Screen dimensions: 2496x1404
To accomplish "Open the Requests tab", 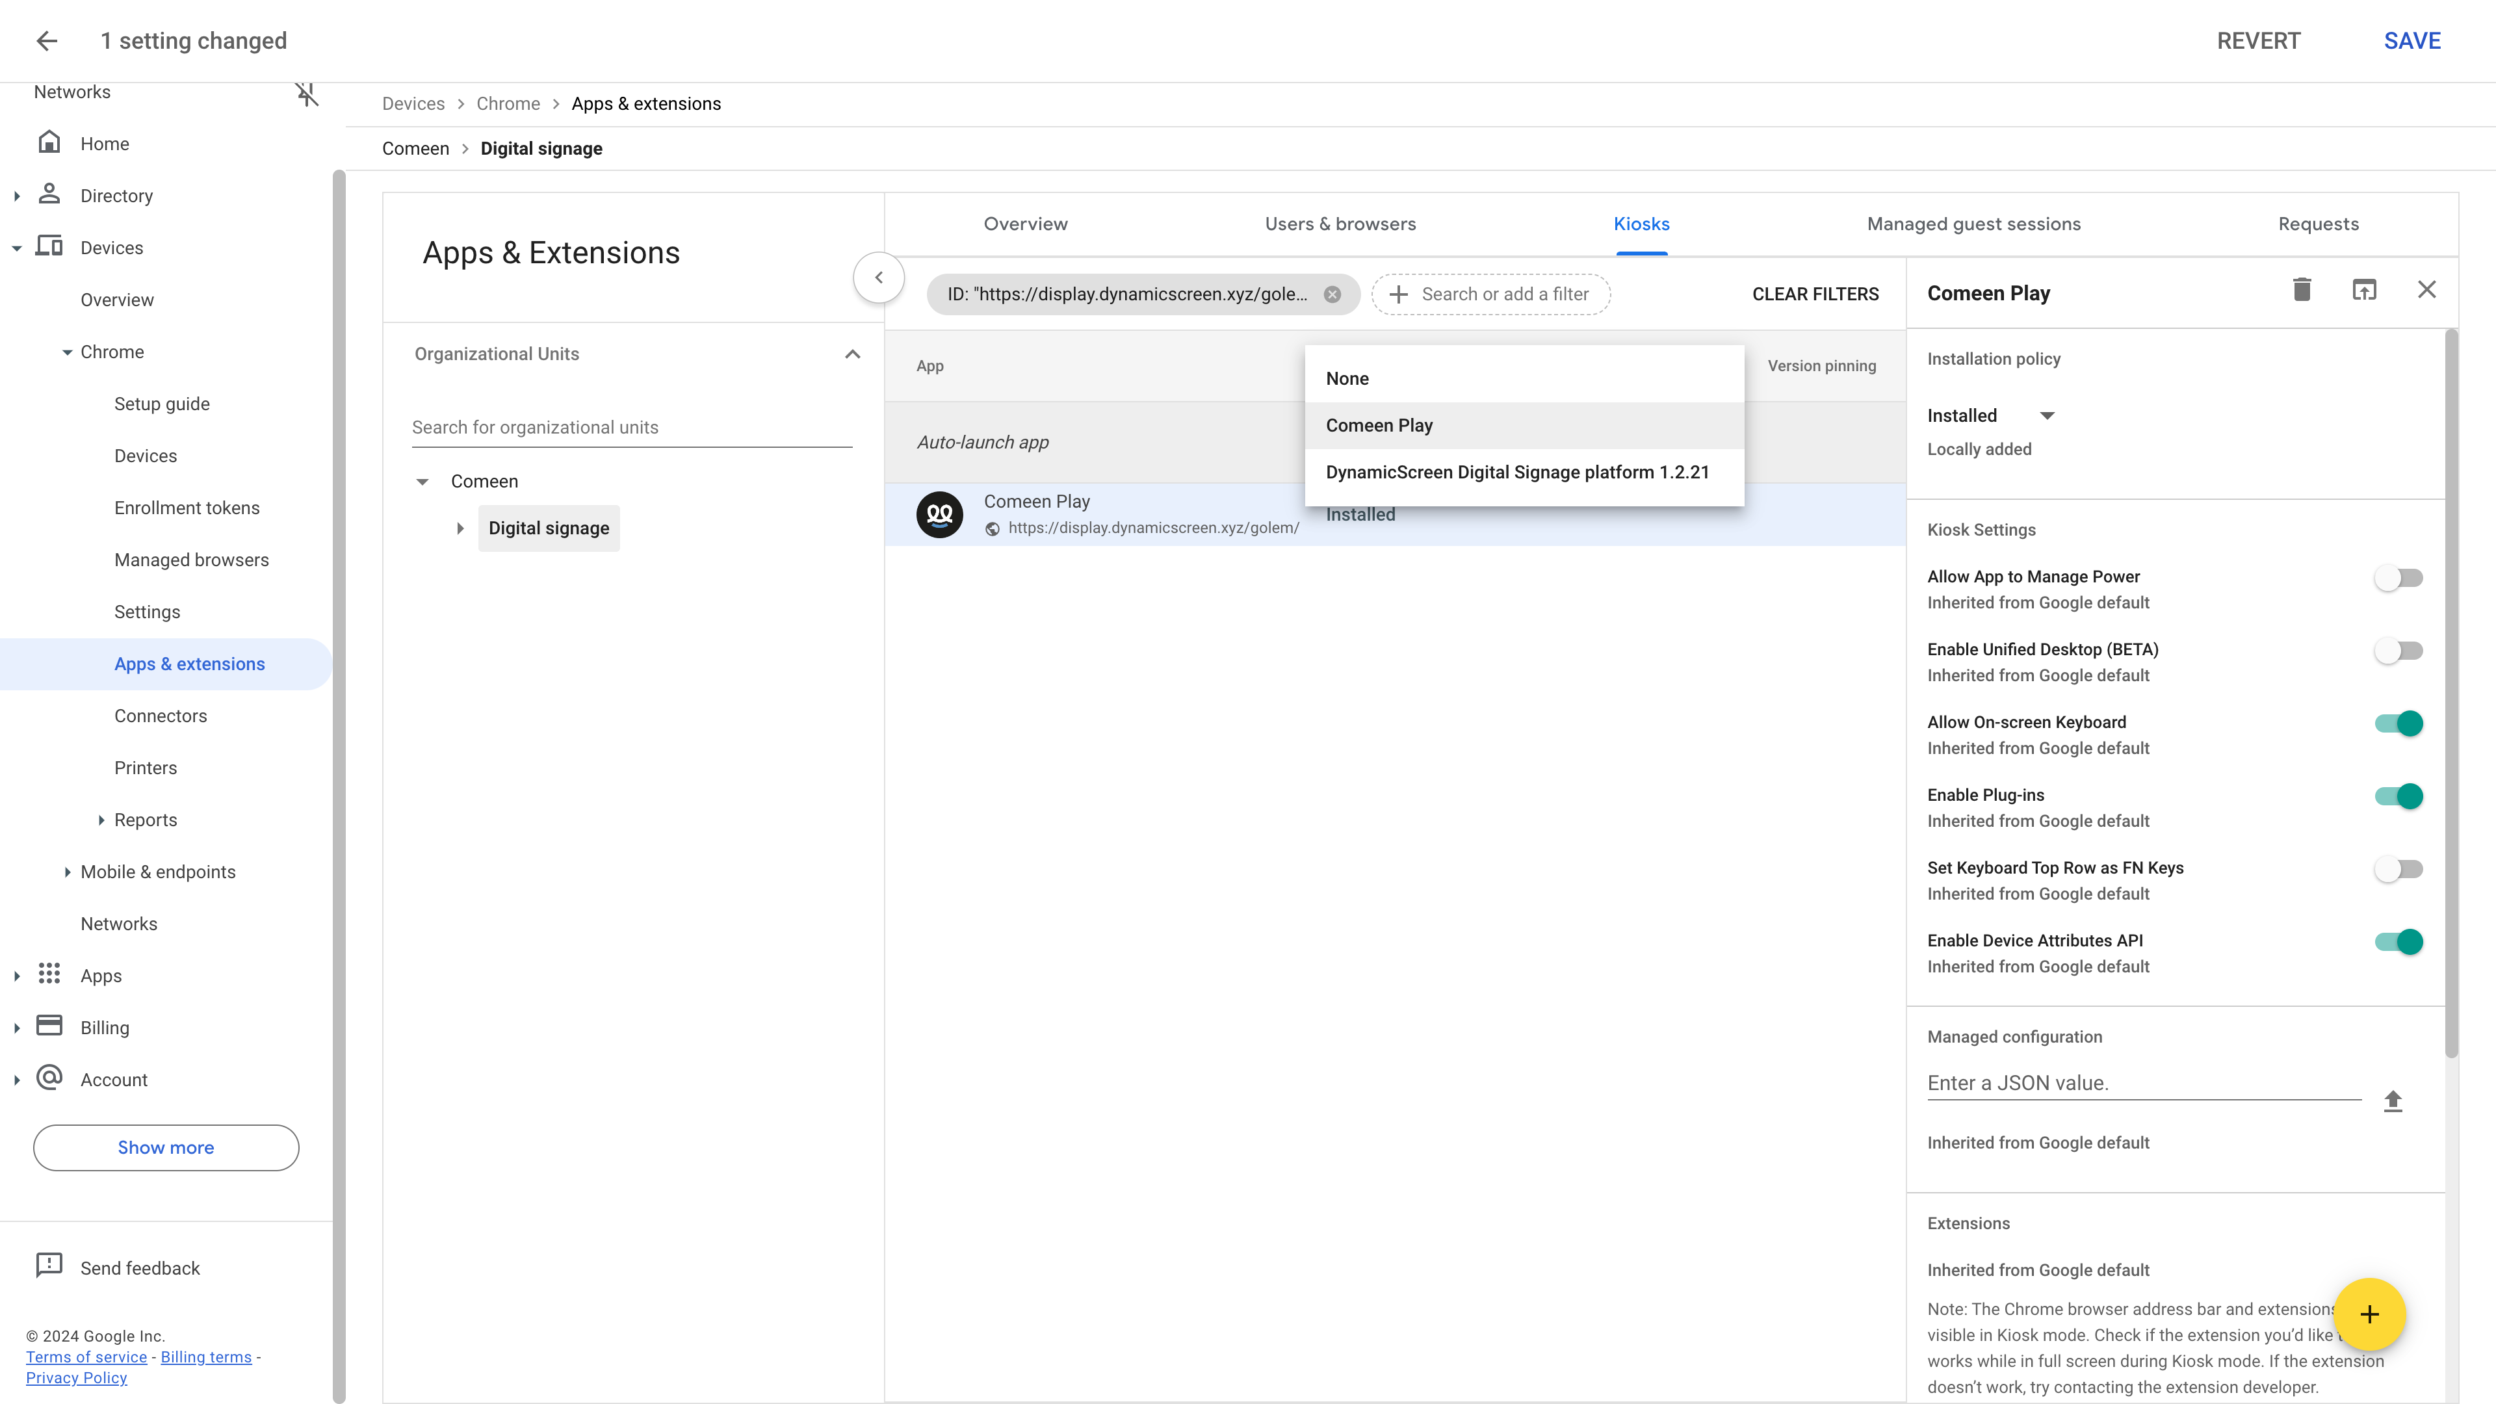I will (x=2318, y=224).
